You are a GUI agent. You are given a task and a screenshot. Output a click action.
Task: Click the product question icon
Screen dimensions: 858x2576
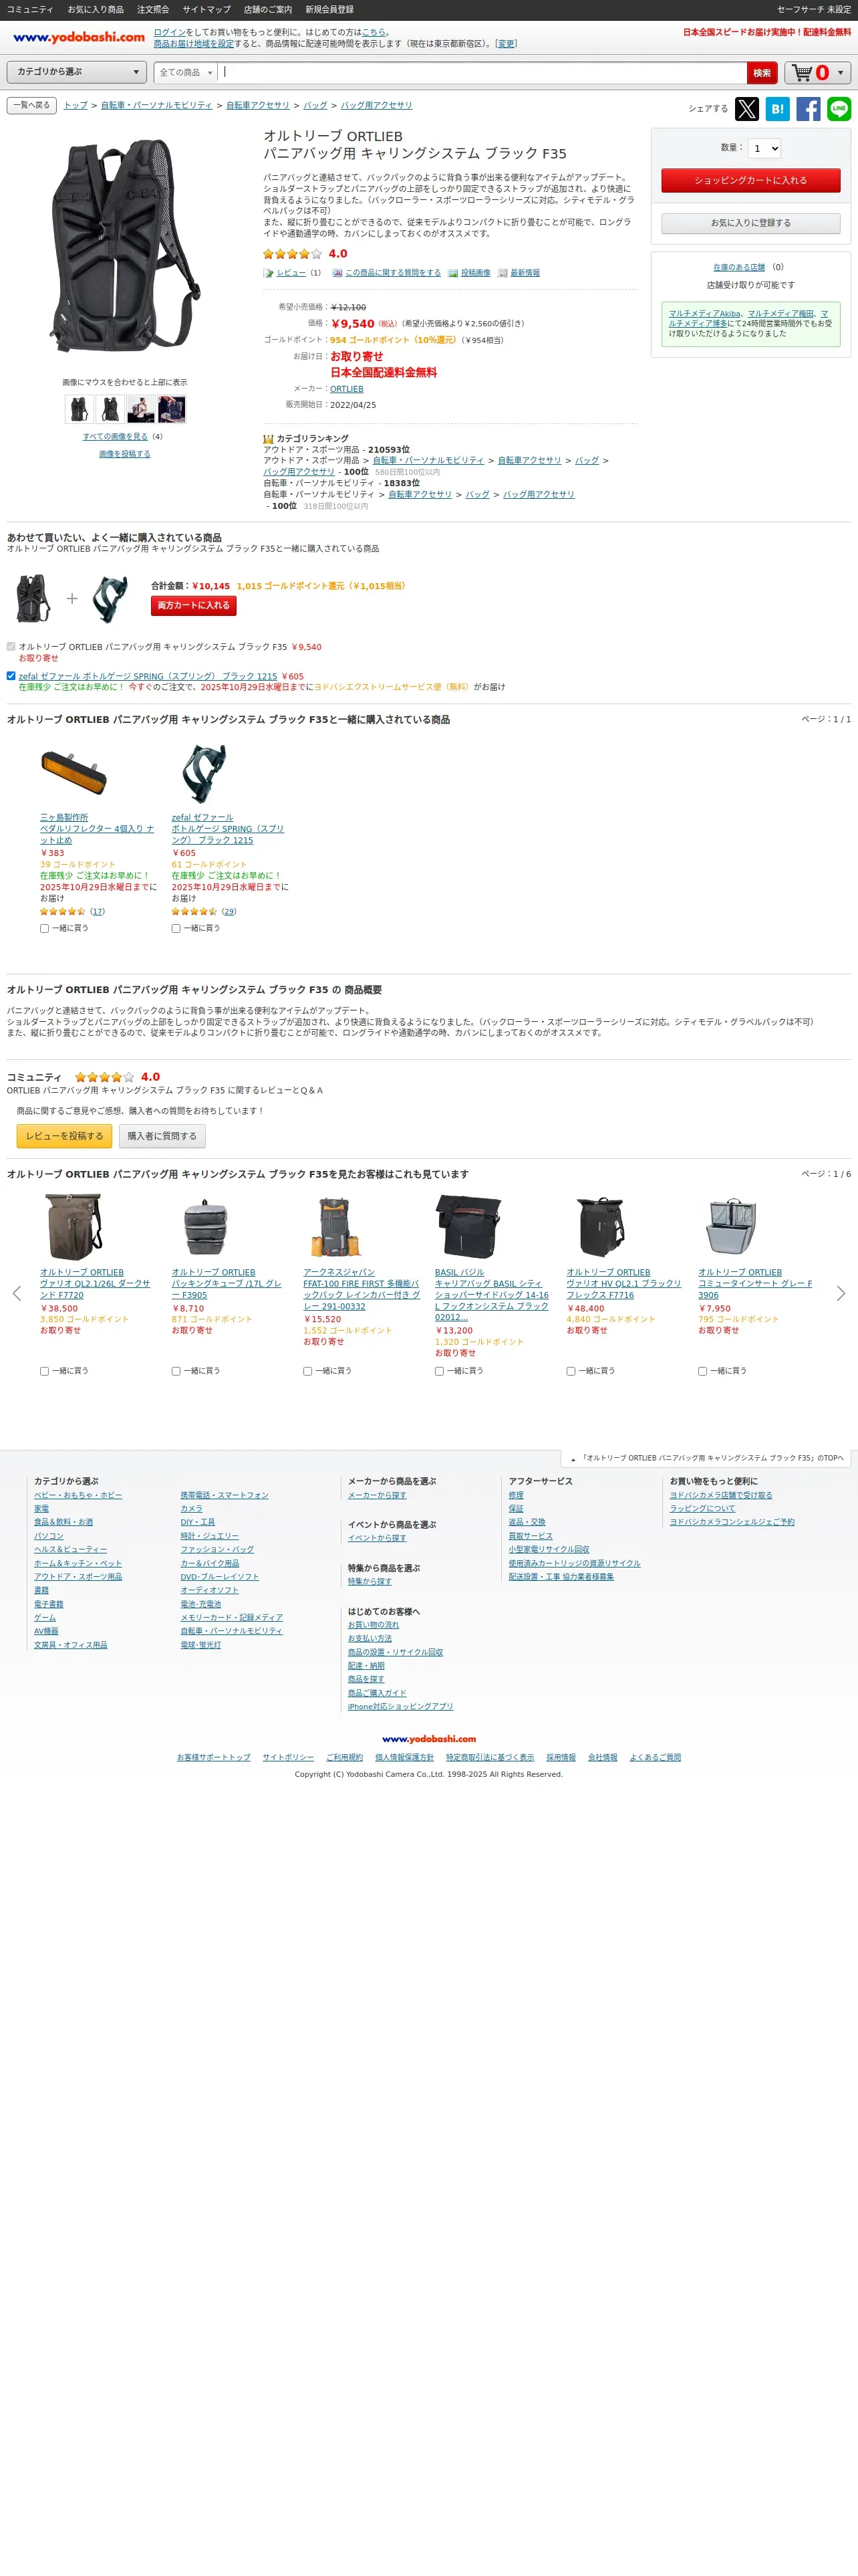point(337,273)
